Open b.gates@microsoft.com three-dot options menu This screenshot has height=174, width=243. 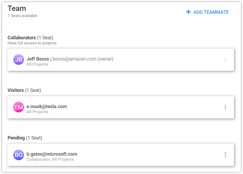pos(225,155)
